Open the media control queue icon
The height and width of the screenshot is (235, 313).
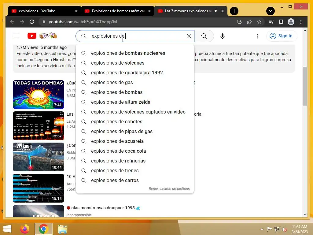pyautogui.click(x=271, y=22)
